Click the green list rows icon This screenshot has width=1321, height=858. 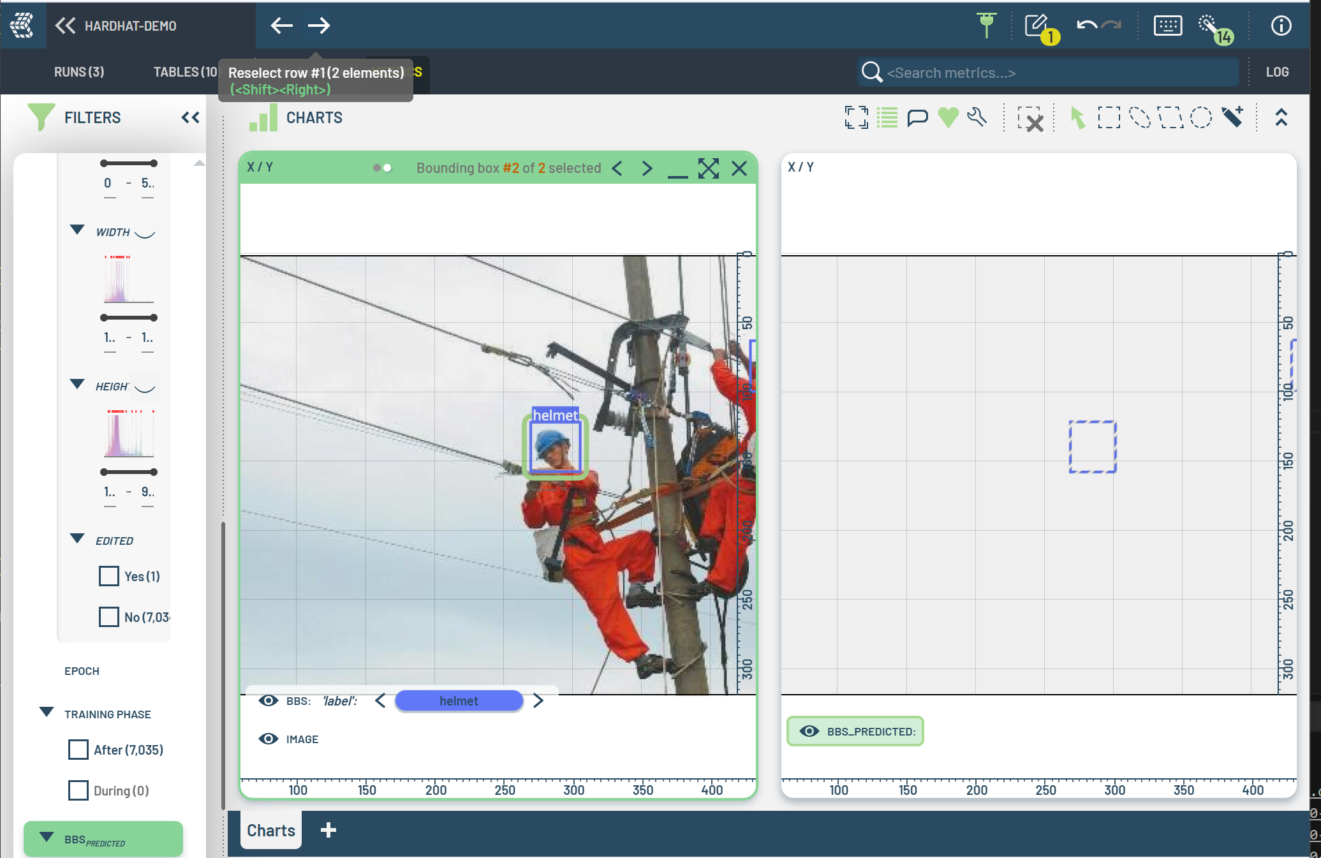[x=887, y=117]
